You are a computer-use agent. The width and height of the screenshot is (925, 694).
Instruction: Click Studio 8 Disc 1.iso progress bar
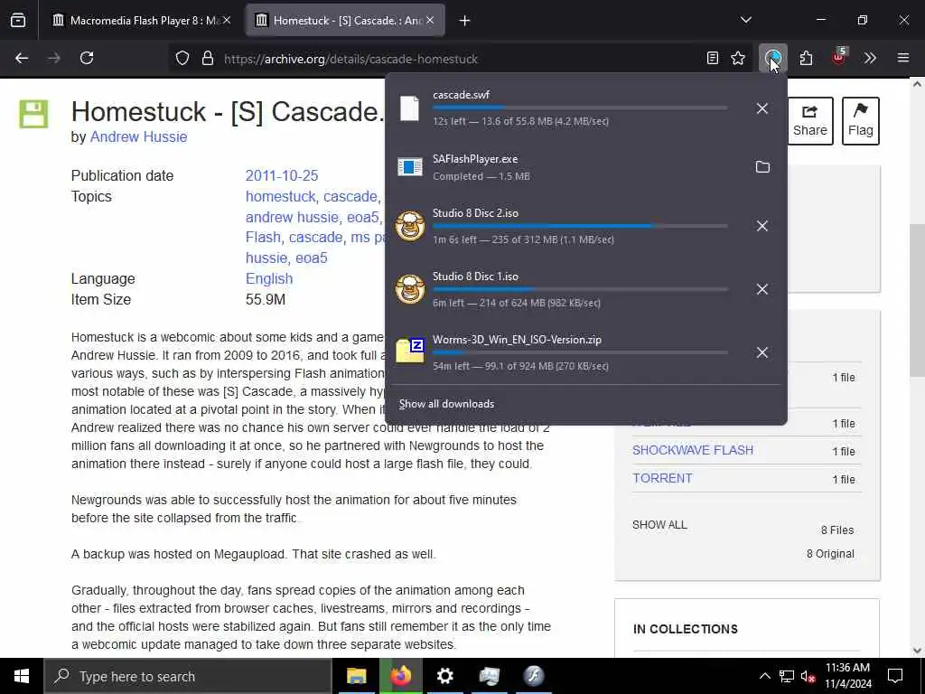pyautogui.click(x=580, y=289)
